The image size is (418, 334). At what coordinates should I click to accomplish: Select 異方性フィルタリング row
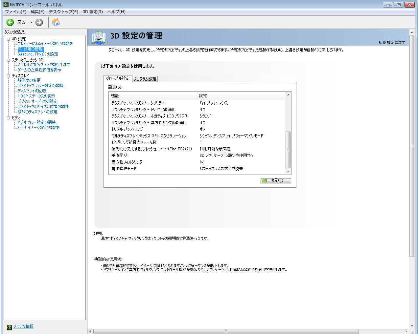point(197,162)
